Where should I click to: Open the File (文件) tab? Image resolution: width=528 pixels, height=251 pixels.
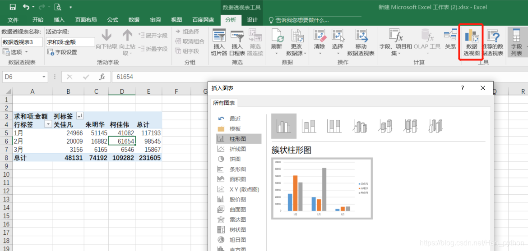13,20
